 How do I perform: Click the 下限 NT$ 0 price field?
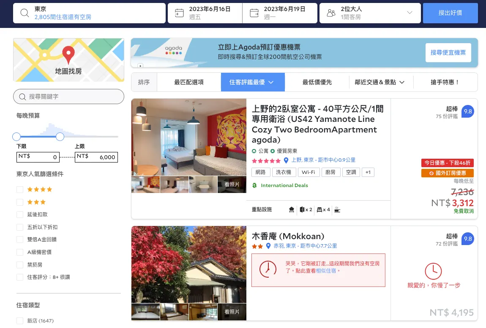38,157
